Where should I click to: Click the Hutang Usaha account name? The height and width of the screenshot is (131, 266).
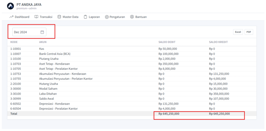pos(48,84)
